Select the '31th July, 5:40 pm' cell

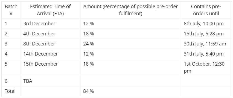pos(206,54)
